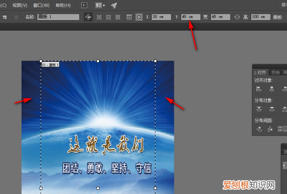Click the slogan text 团结、勇敢、坚持、守信
The width and height of the screenshot is (287, 194).
pos(107,168)
